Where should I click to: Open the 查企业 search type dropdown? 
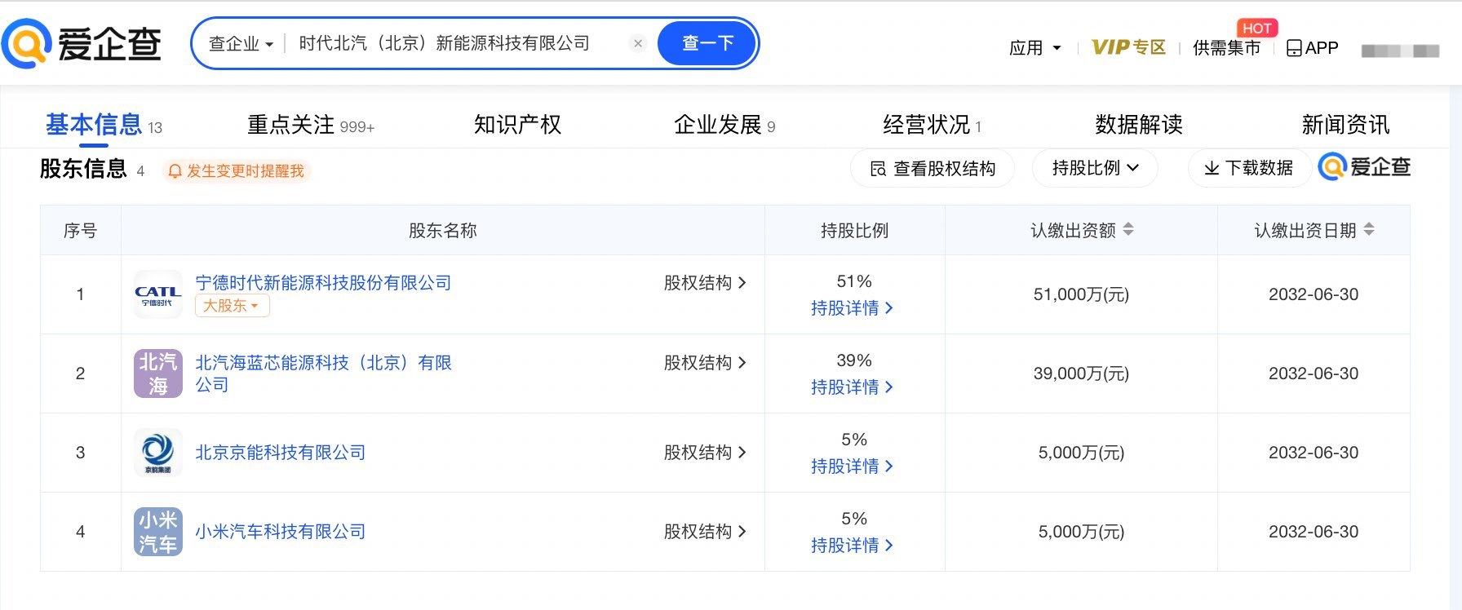coord(241,44)
